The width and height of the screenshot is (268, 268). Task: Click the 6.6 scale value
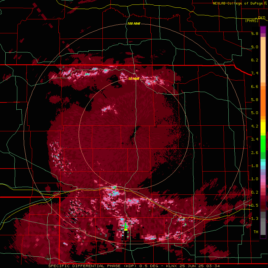point(255,86)
